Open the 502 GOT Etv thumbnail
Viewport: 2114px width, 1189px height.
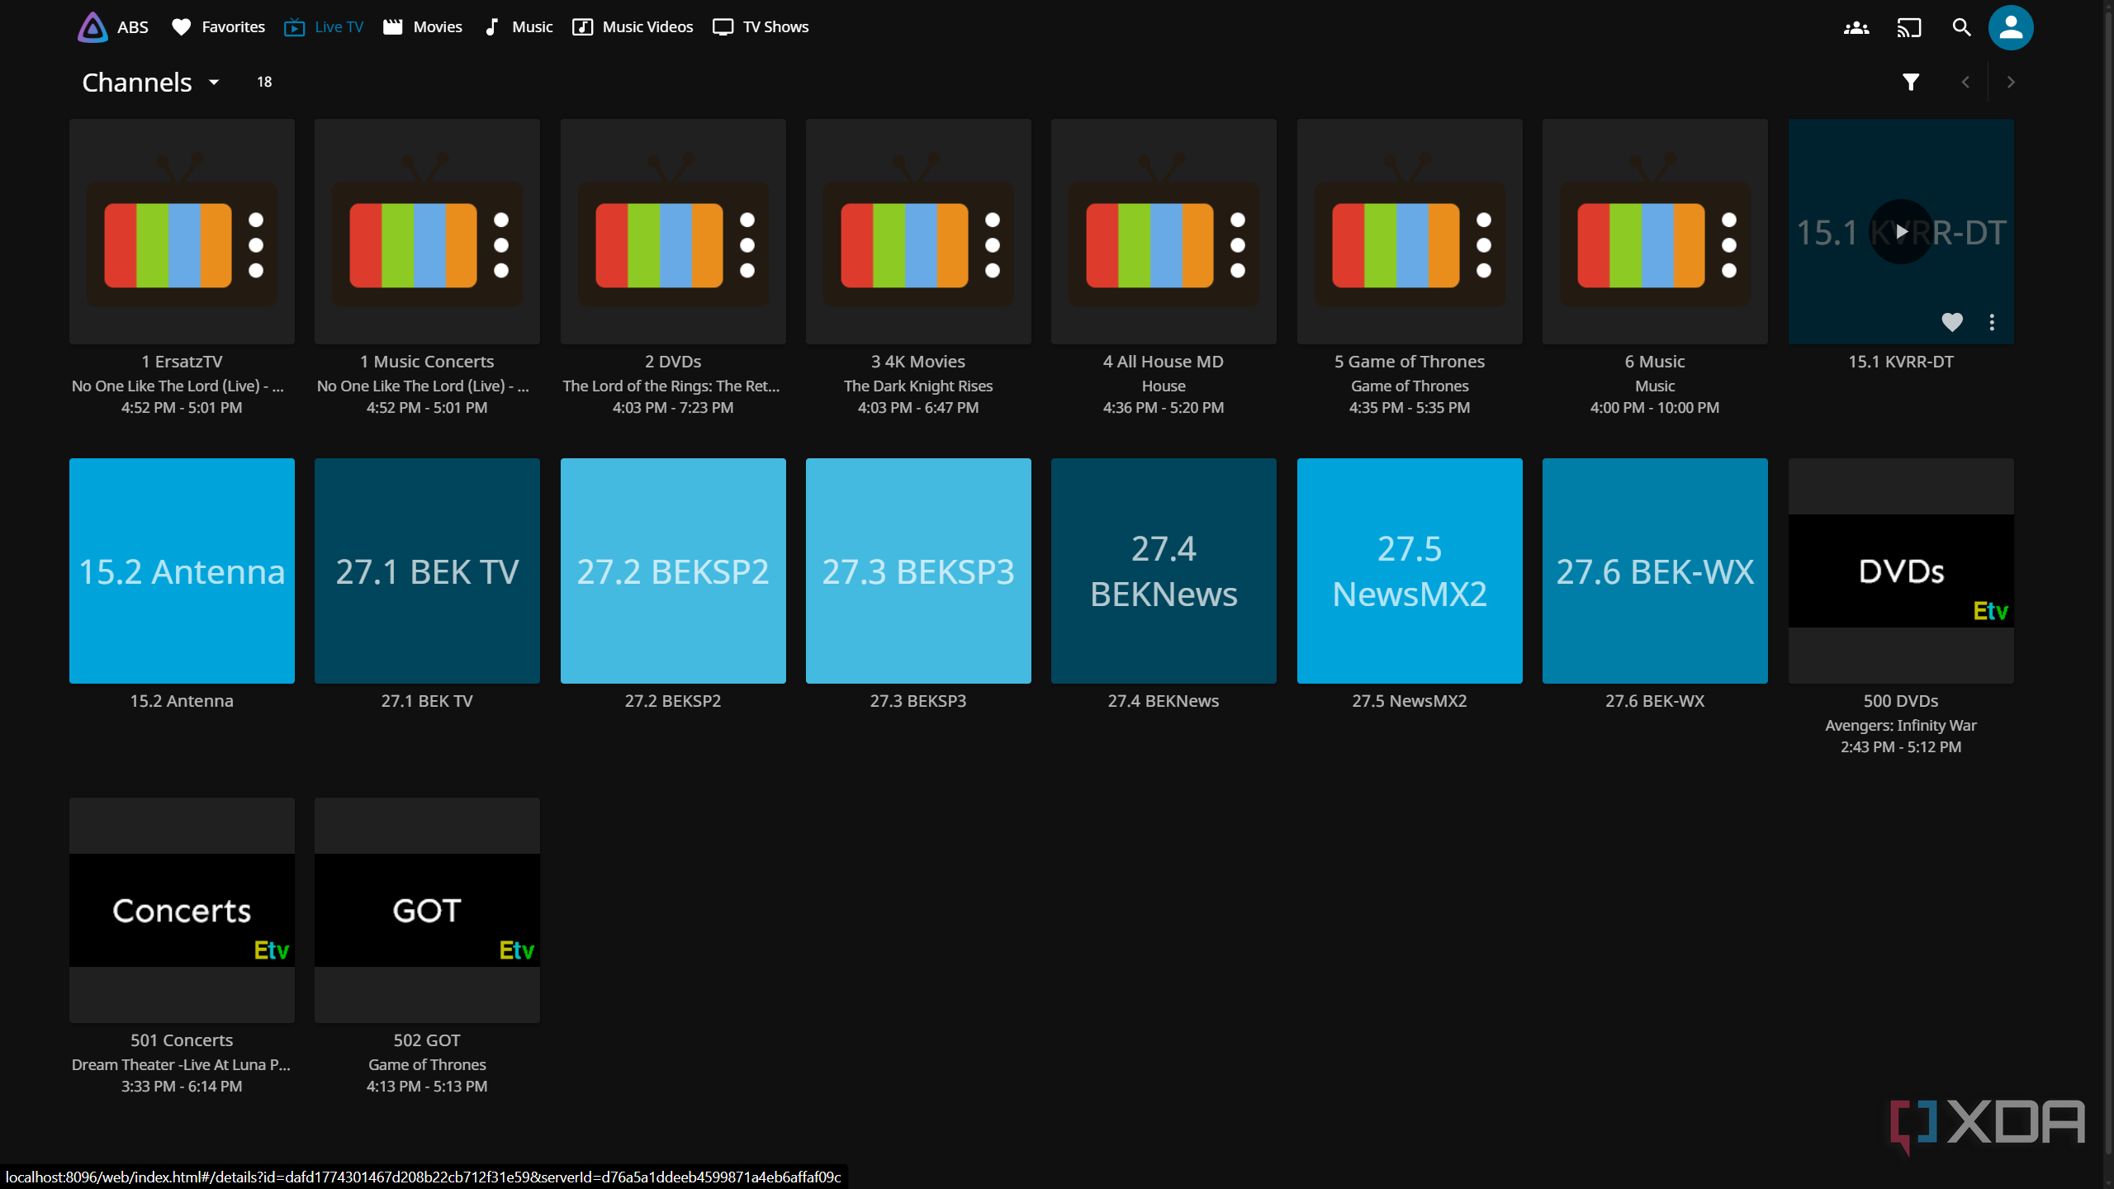tap(427, 910)
